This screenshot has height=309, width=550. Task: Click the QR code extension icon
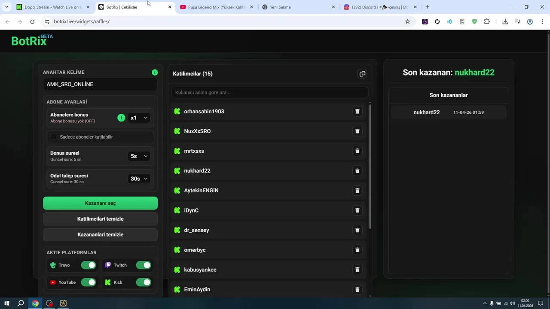[x=462, y=21]
